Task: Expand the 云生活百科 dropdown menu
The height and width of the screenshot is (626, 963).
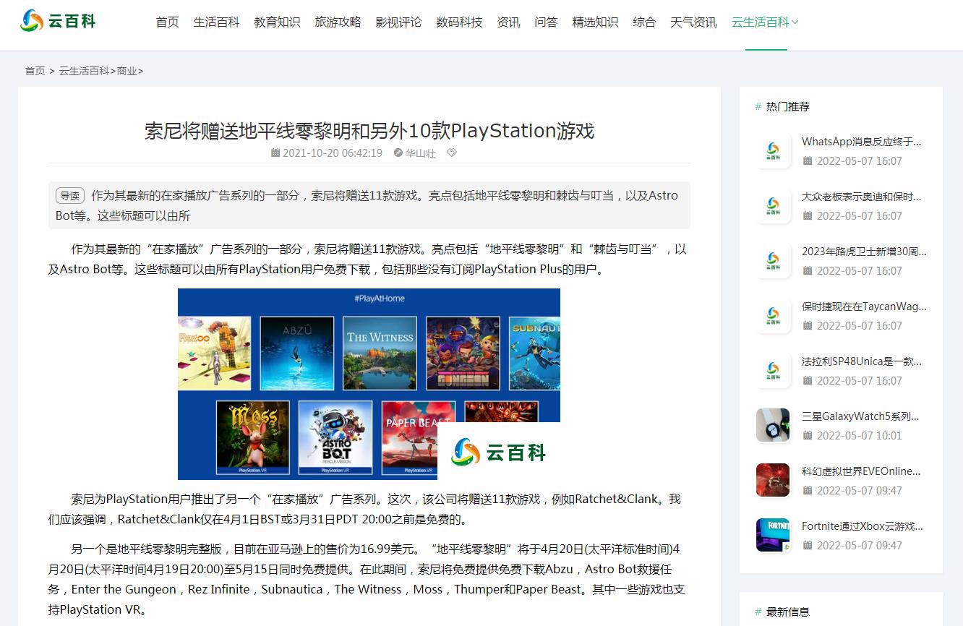Action: click(x=765, y=22)
